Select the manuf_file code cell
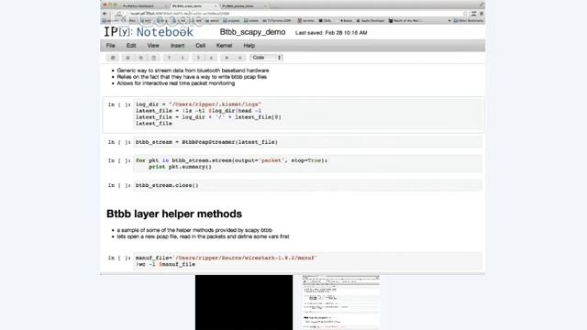This screenshot has height=330, width=587. pos(307,260)
